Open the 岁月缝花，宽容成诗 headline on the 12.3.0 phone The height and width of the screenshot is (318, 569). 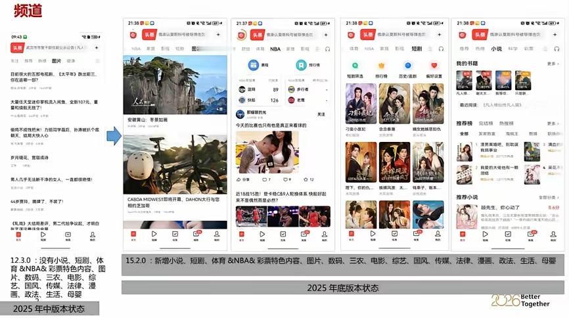30,158
